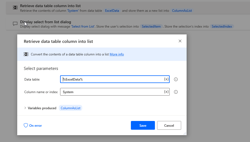Click the info icon beside Data table

click(x=176, y=79)
